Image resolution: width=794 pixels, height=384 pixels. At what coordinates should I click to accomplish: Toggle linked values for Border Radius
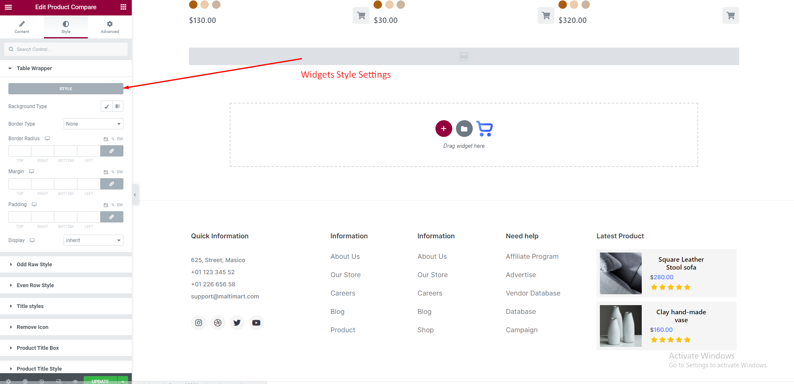click(112, 151)
